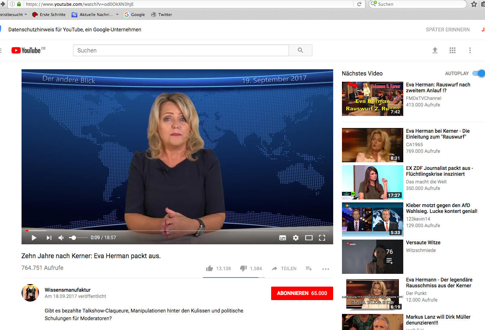Open title 'Eva Hermann - Der legendäre Rausschmiss'
The image size is (485, 330).
pyautogui.click(x=439, y=283)
